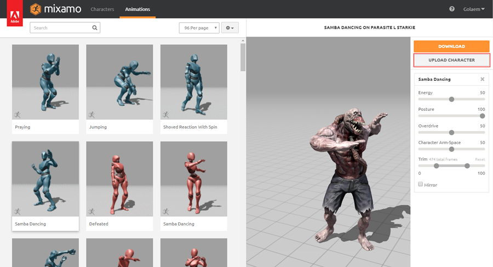
Task: Select the red Samba Dancing thumbnail
Action: (194, 179)
